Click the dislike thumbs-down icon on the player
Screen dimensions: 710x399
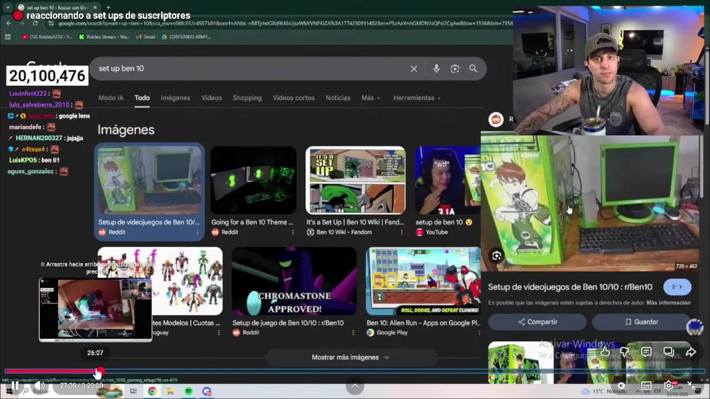(625, 352)
